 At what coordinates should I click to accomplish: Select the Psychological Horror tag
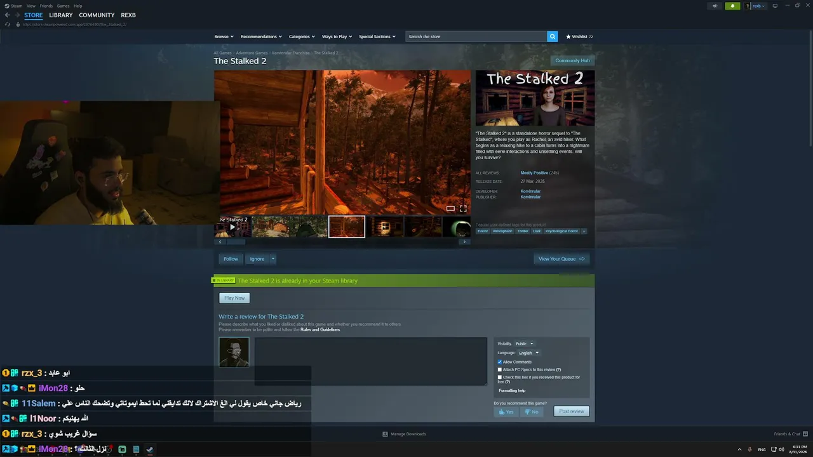pyautogui.click(x=561, y=231)
